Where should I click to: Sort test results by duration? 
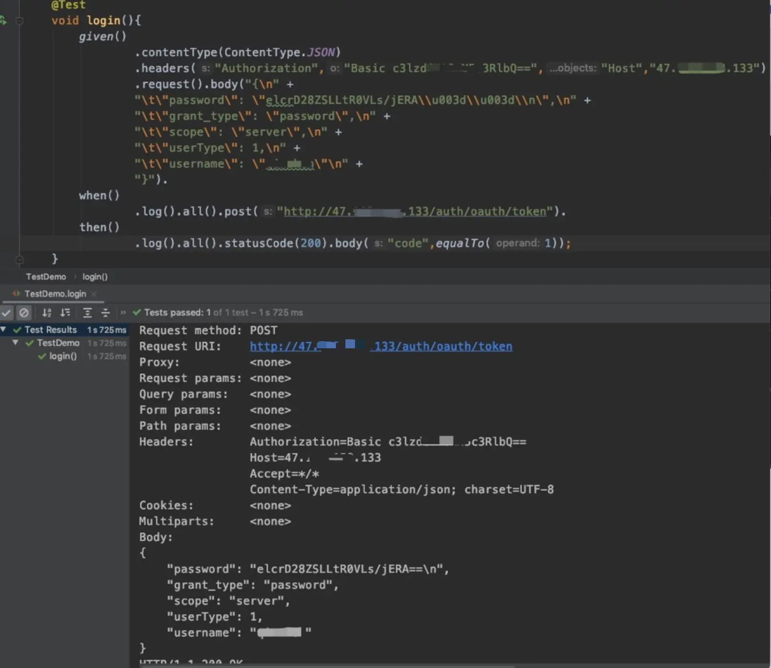(65, 313)
